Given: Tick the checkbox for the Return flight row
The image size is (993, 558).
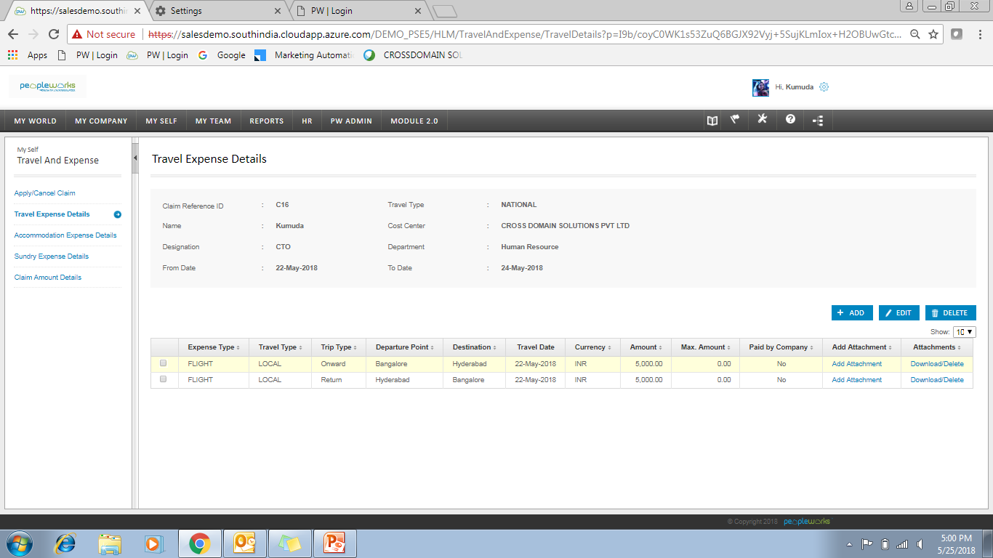Looking at the screenshot, I should coord(163,379).
